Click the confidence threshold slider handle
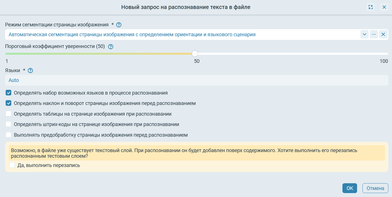Viewport: 392px width, 197px height. (x=195, y=54)
